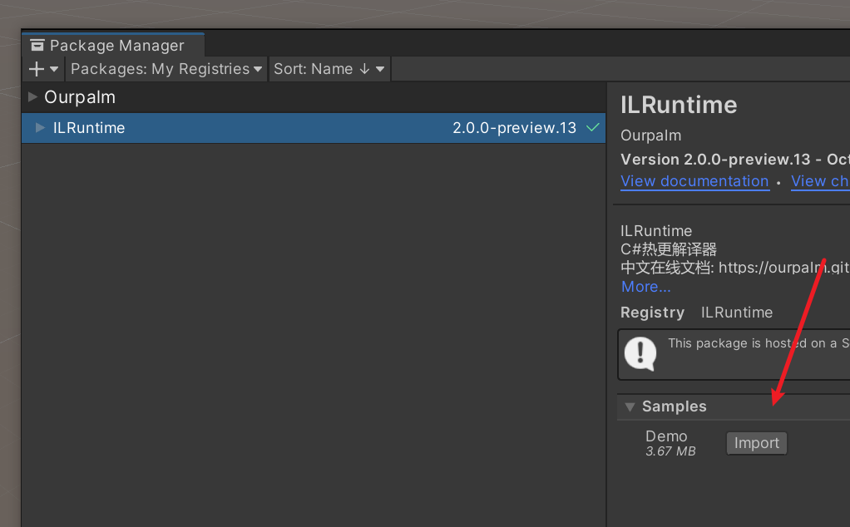This screenshot has width=850, height=527.
Task: Click the 中文在线文档 URL line
Action: (x=735, y=268)
